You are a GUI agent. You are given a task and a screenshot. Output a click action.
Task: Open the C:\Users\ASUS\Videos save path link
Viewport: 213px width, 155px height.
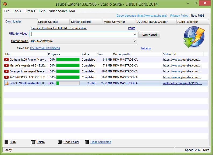tap(45, 48)
